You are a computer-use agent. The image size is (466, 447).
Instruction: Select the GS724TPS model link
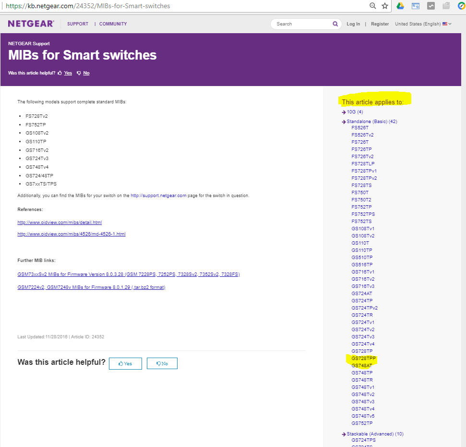pos(363,440)
